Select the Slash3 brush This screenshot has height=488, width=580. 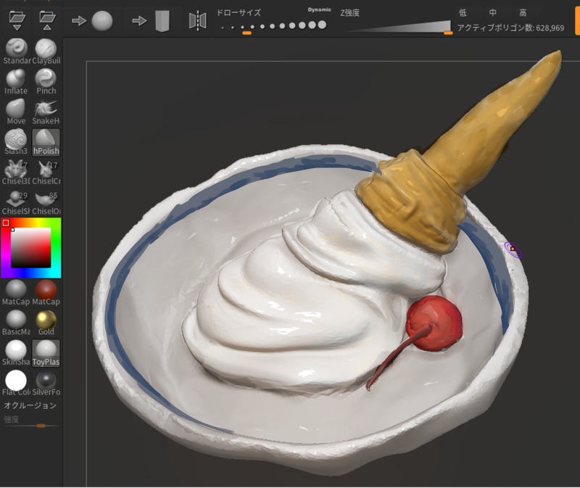click(x=16, y=142)
